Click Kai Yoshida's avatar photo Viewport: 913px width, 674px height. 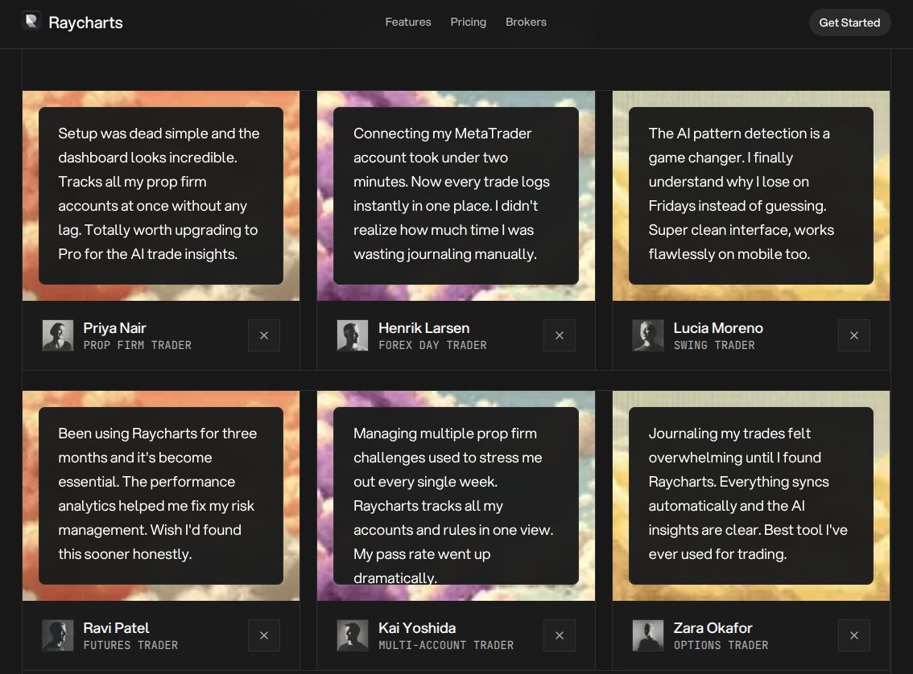tap(353, 635)
